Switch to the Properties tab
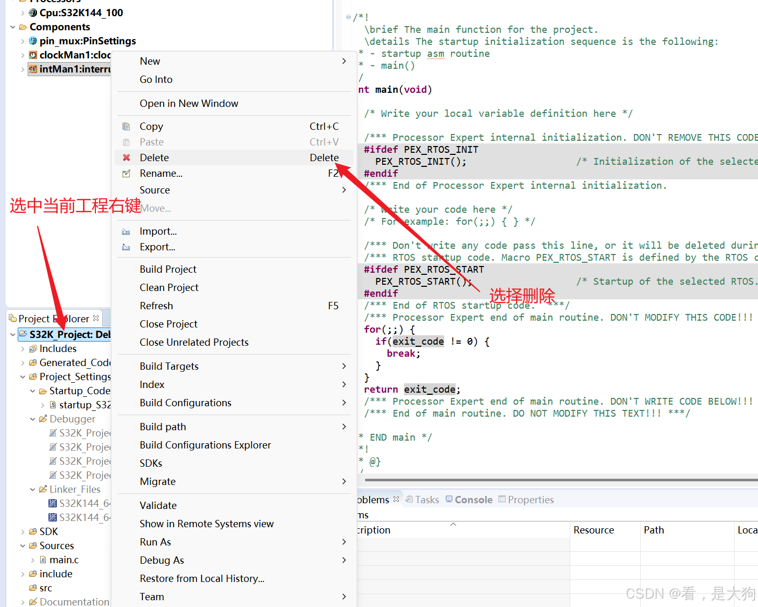 click(x=526, y=500)
